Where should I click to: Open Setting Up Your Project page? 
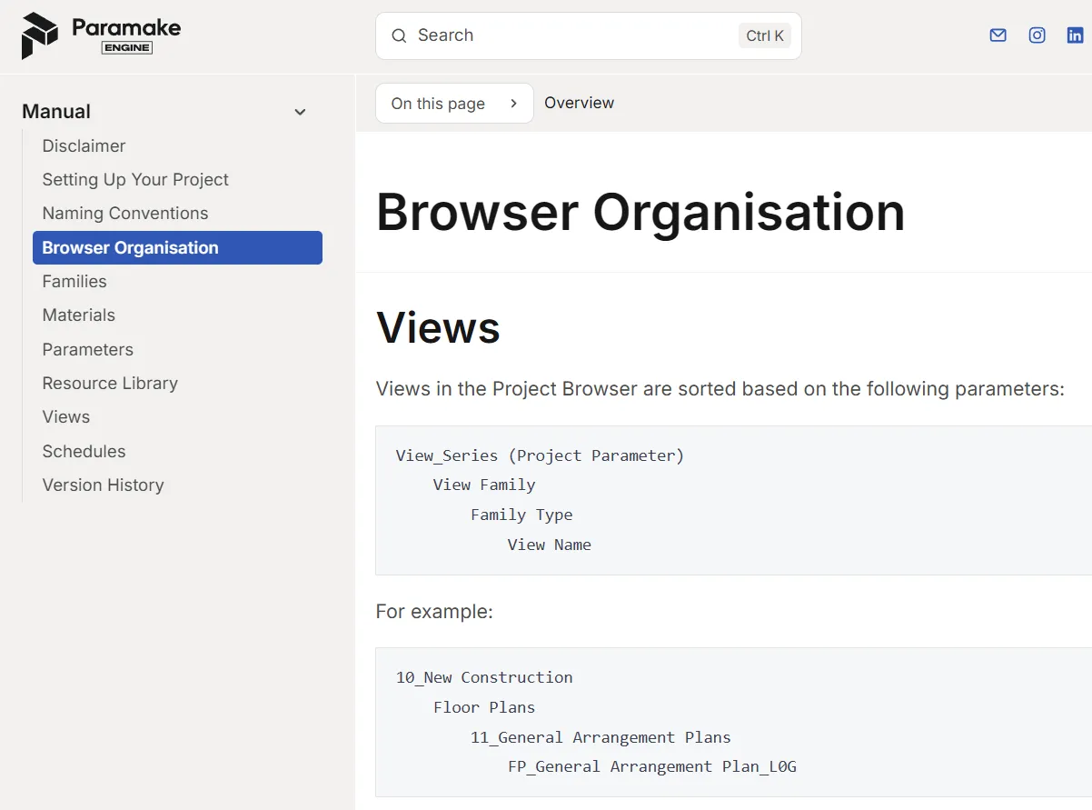click(135, 179)
